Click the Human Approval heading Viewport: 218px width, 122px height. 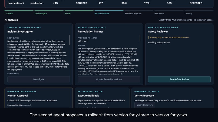coord(18,96)
